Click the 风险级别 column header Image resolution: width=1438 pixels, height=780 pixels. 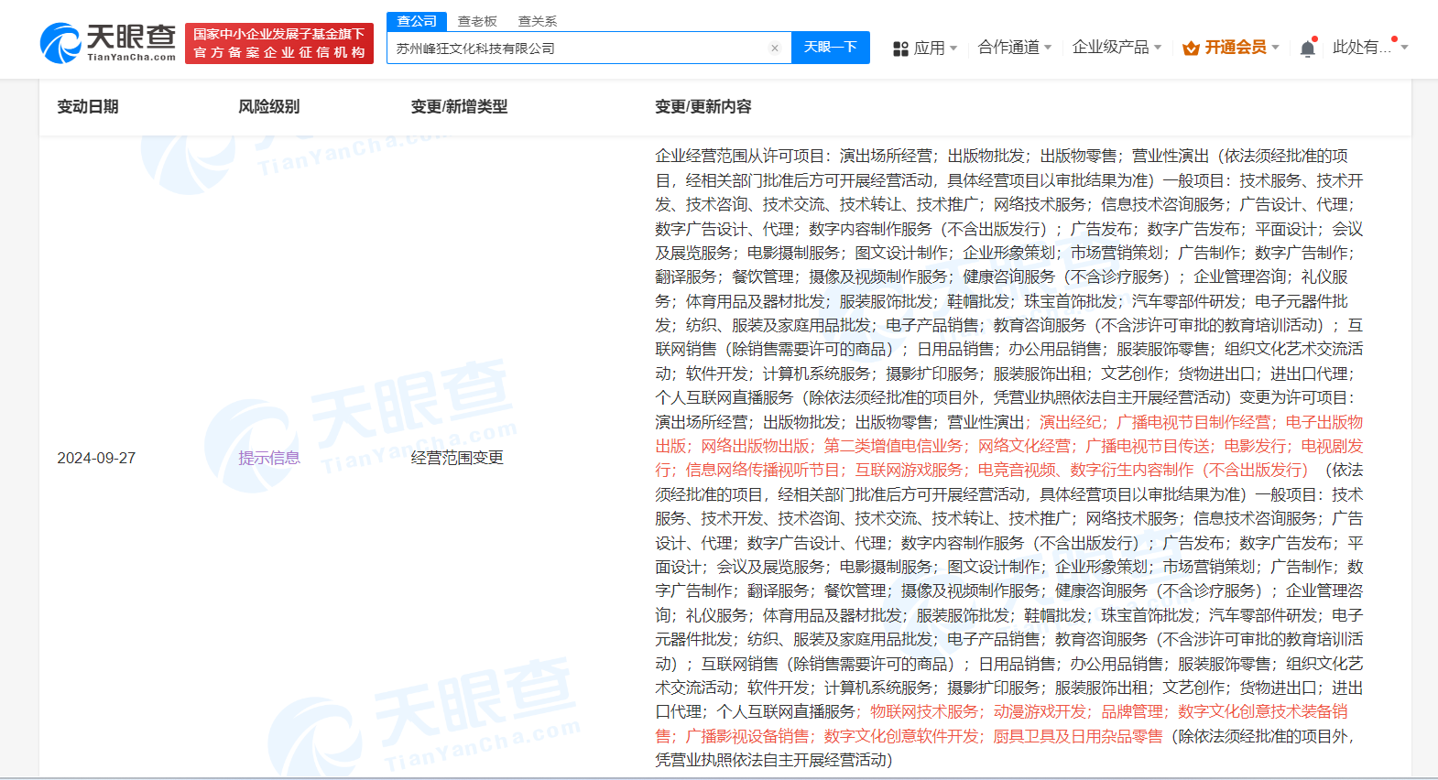coord(269,107)
